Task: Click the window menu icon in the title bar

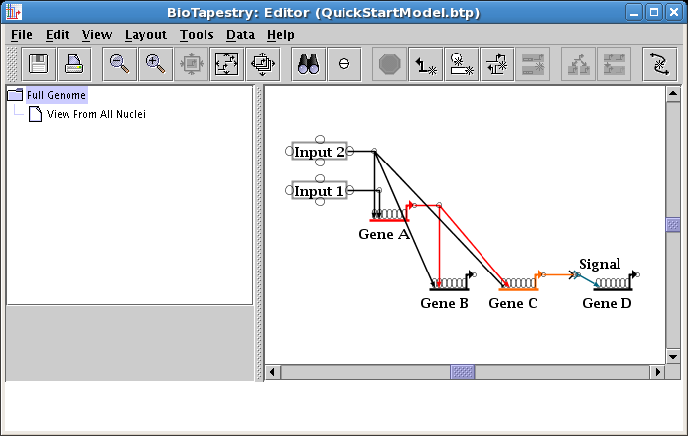Action: pyautogui.click(x=12, y=12)
